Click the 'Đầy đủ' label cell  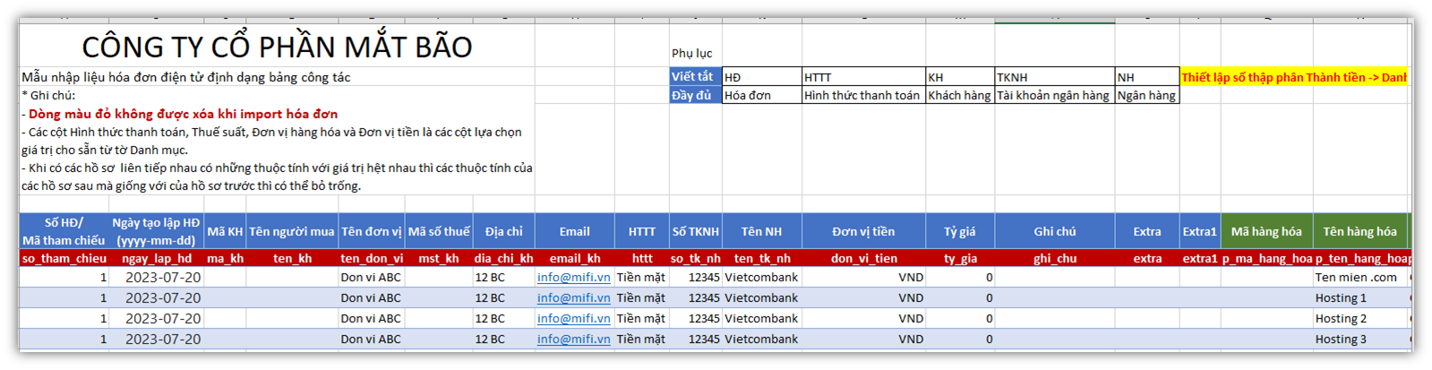(x=694, y=95)
